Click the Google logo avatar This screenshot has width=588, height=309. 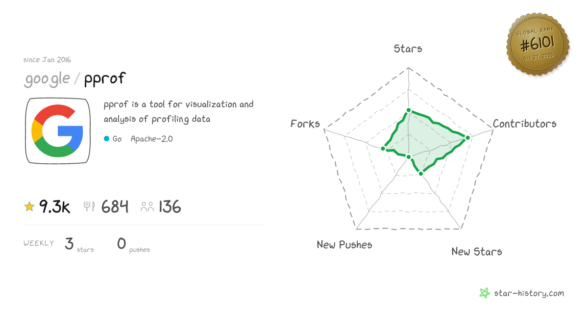click(57, 131)
